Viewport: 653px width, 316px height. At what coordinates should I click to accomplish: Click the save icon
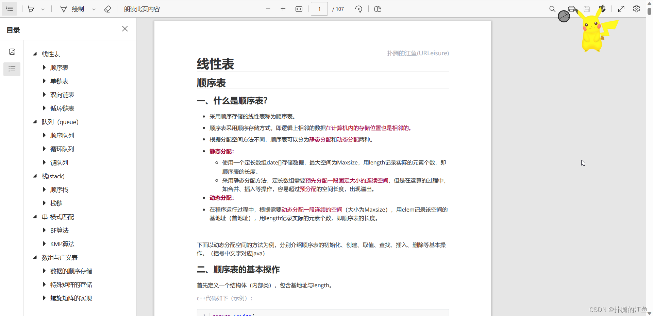coord(587,9)
